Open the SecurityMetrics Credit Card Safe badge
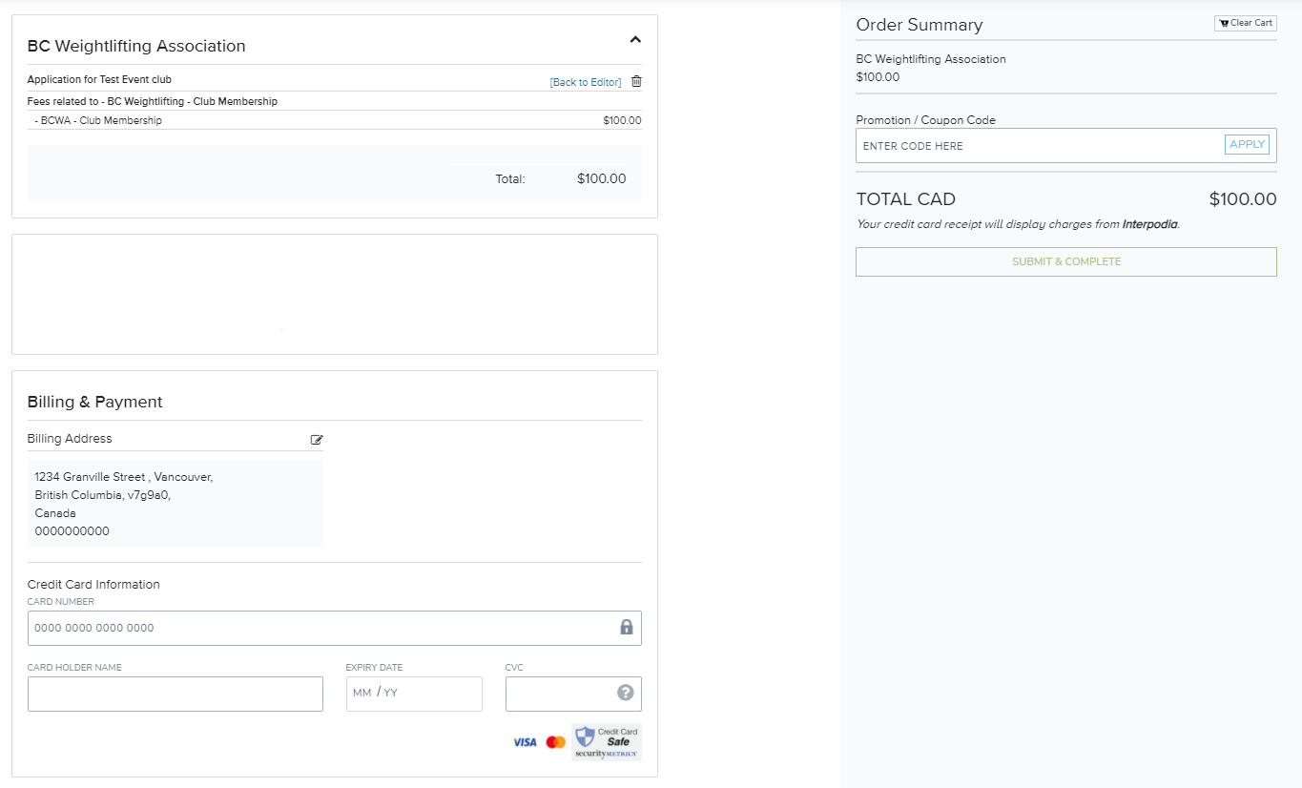Viewport: 1302px width, 788px height. [x=607, y=742]
